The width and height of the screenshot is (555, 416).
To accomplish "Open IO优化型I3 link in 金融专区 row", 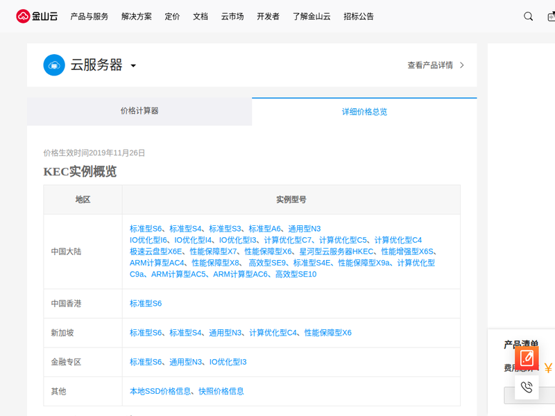I will [x=228, y=362].
